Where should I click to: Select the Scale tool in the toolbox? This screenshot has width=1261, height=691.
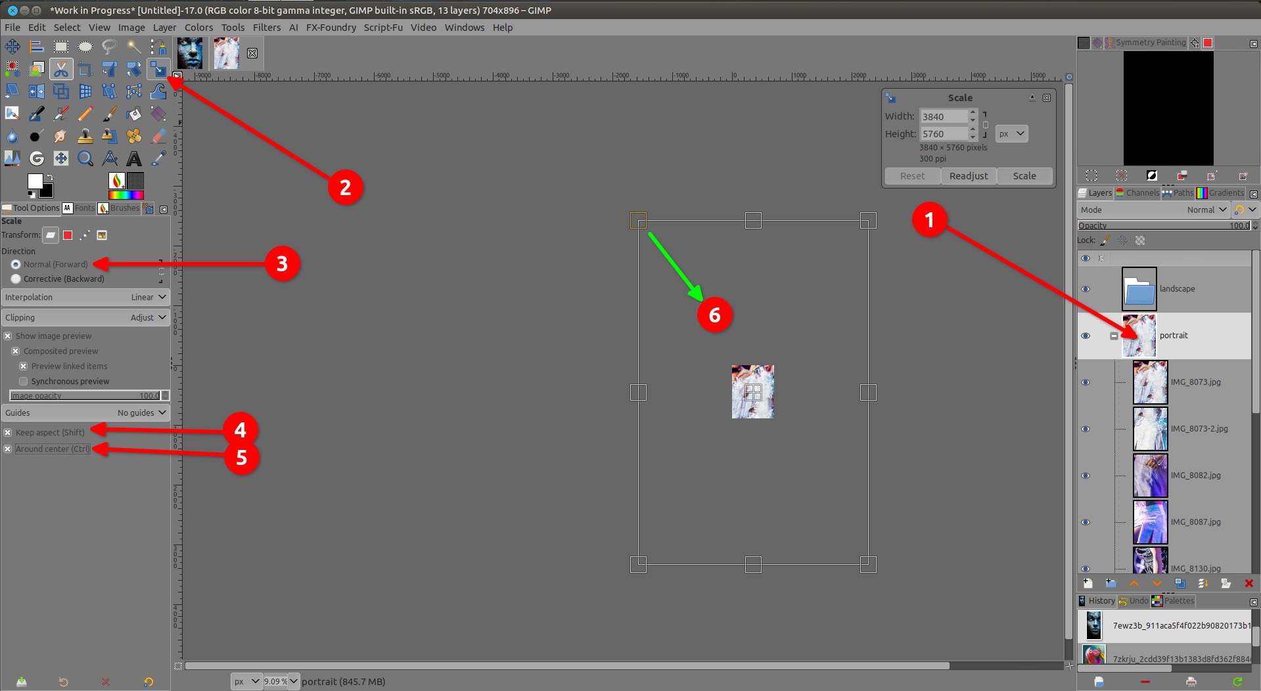click(x=158, y=69)
